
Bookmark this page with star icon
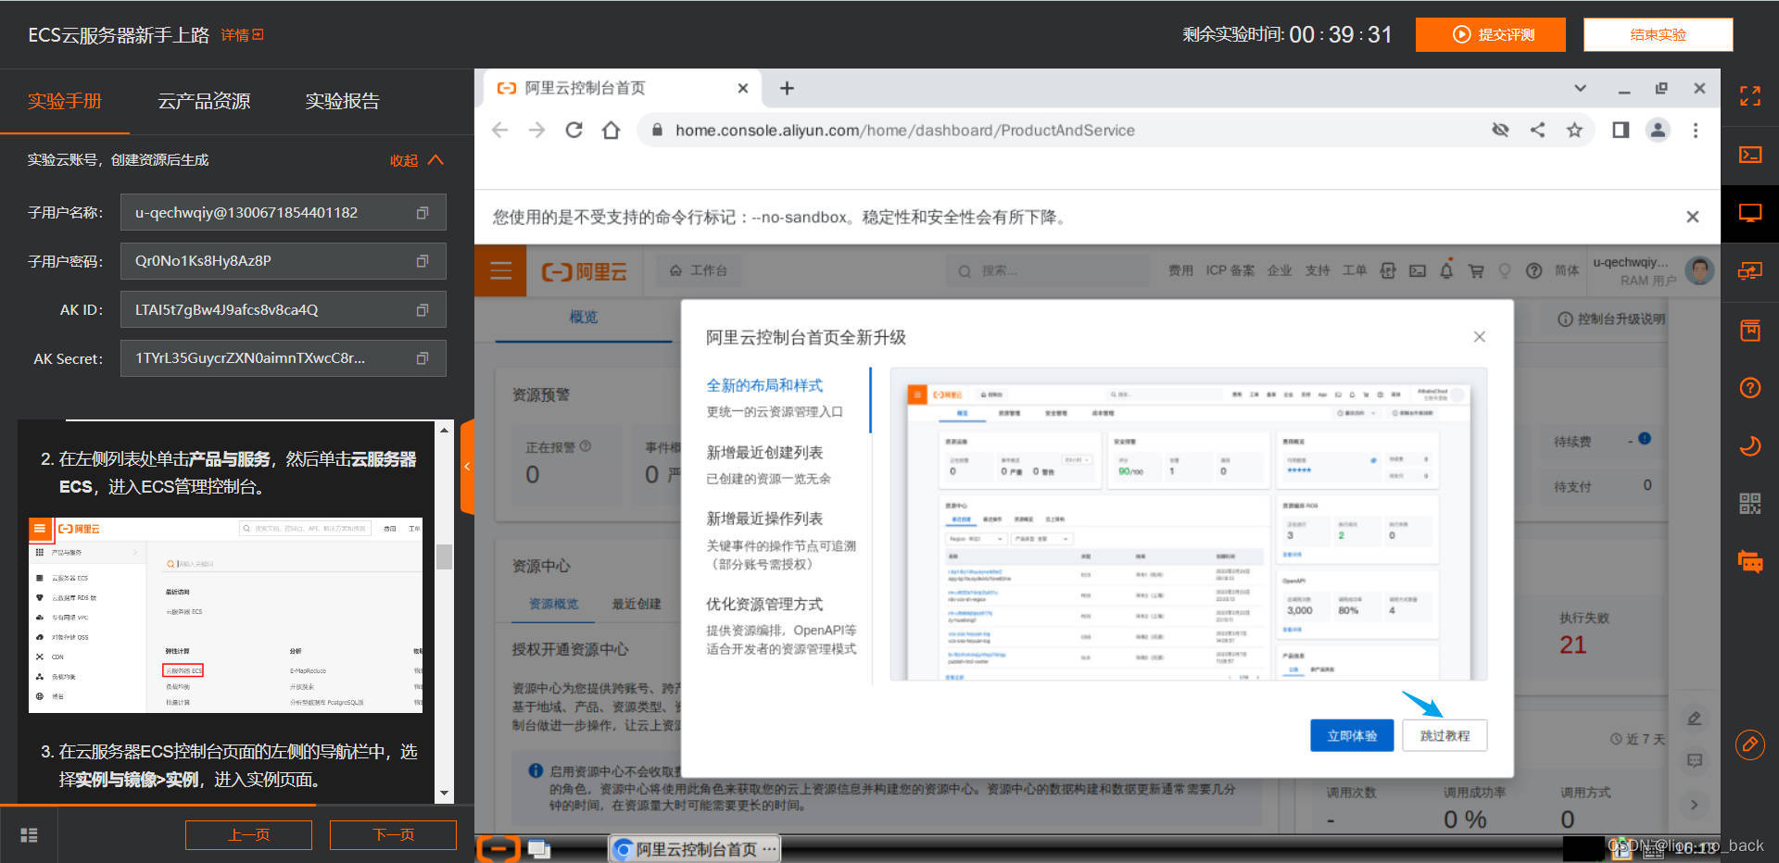coord(1574,131)
